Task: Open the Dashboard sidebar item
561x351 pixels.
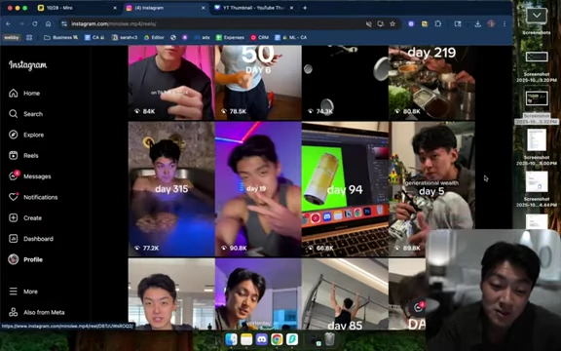Action: coord(31,239)
